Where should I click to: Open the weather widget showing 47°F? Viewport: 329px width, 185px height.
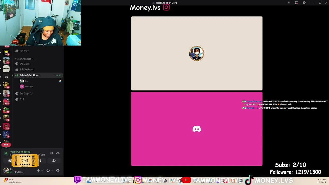(x=12, y=181)
